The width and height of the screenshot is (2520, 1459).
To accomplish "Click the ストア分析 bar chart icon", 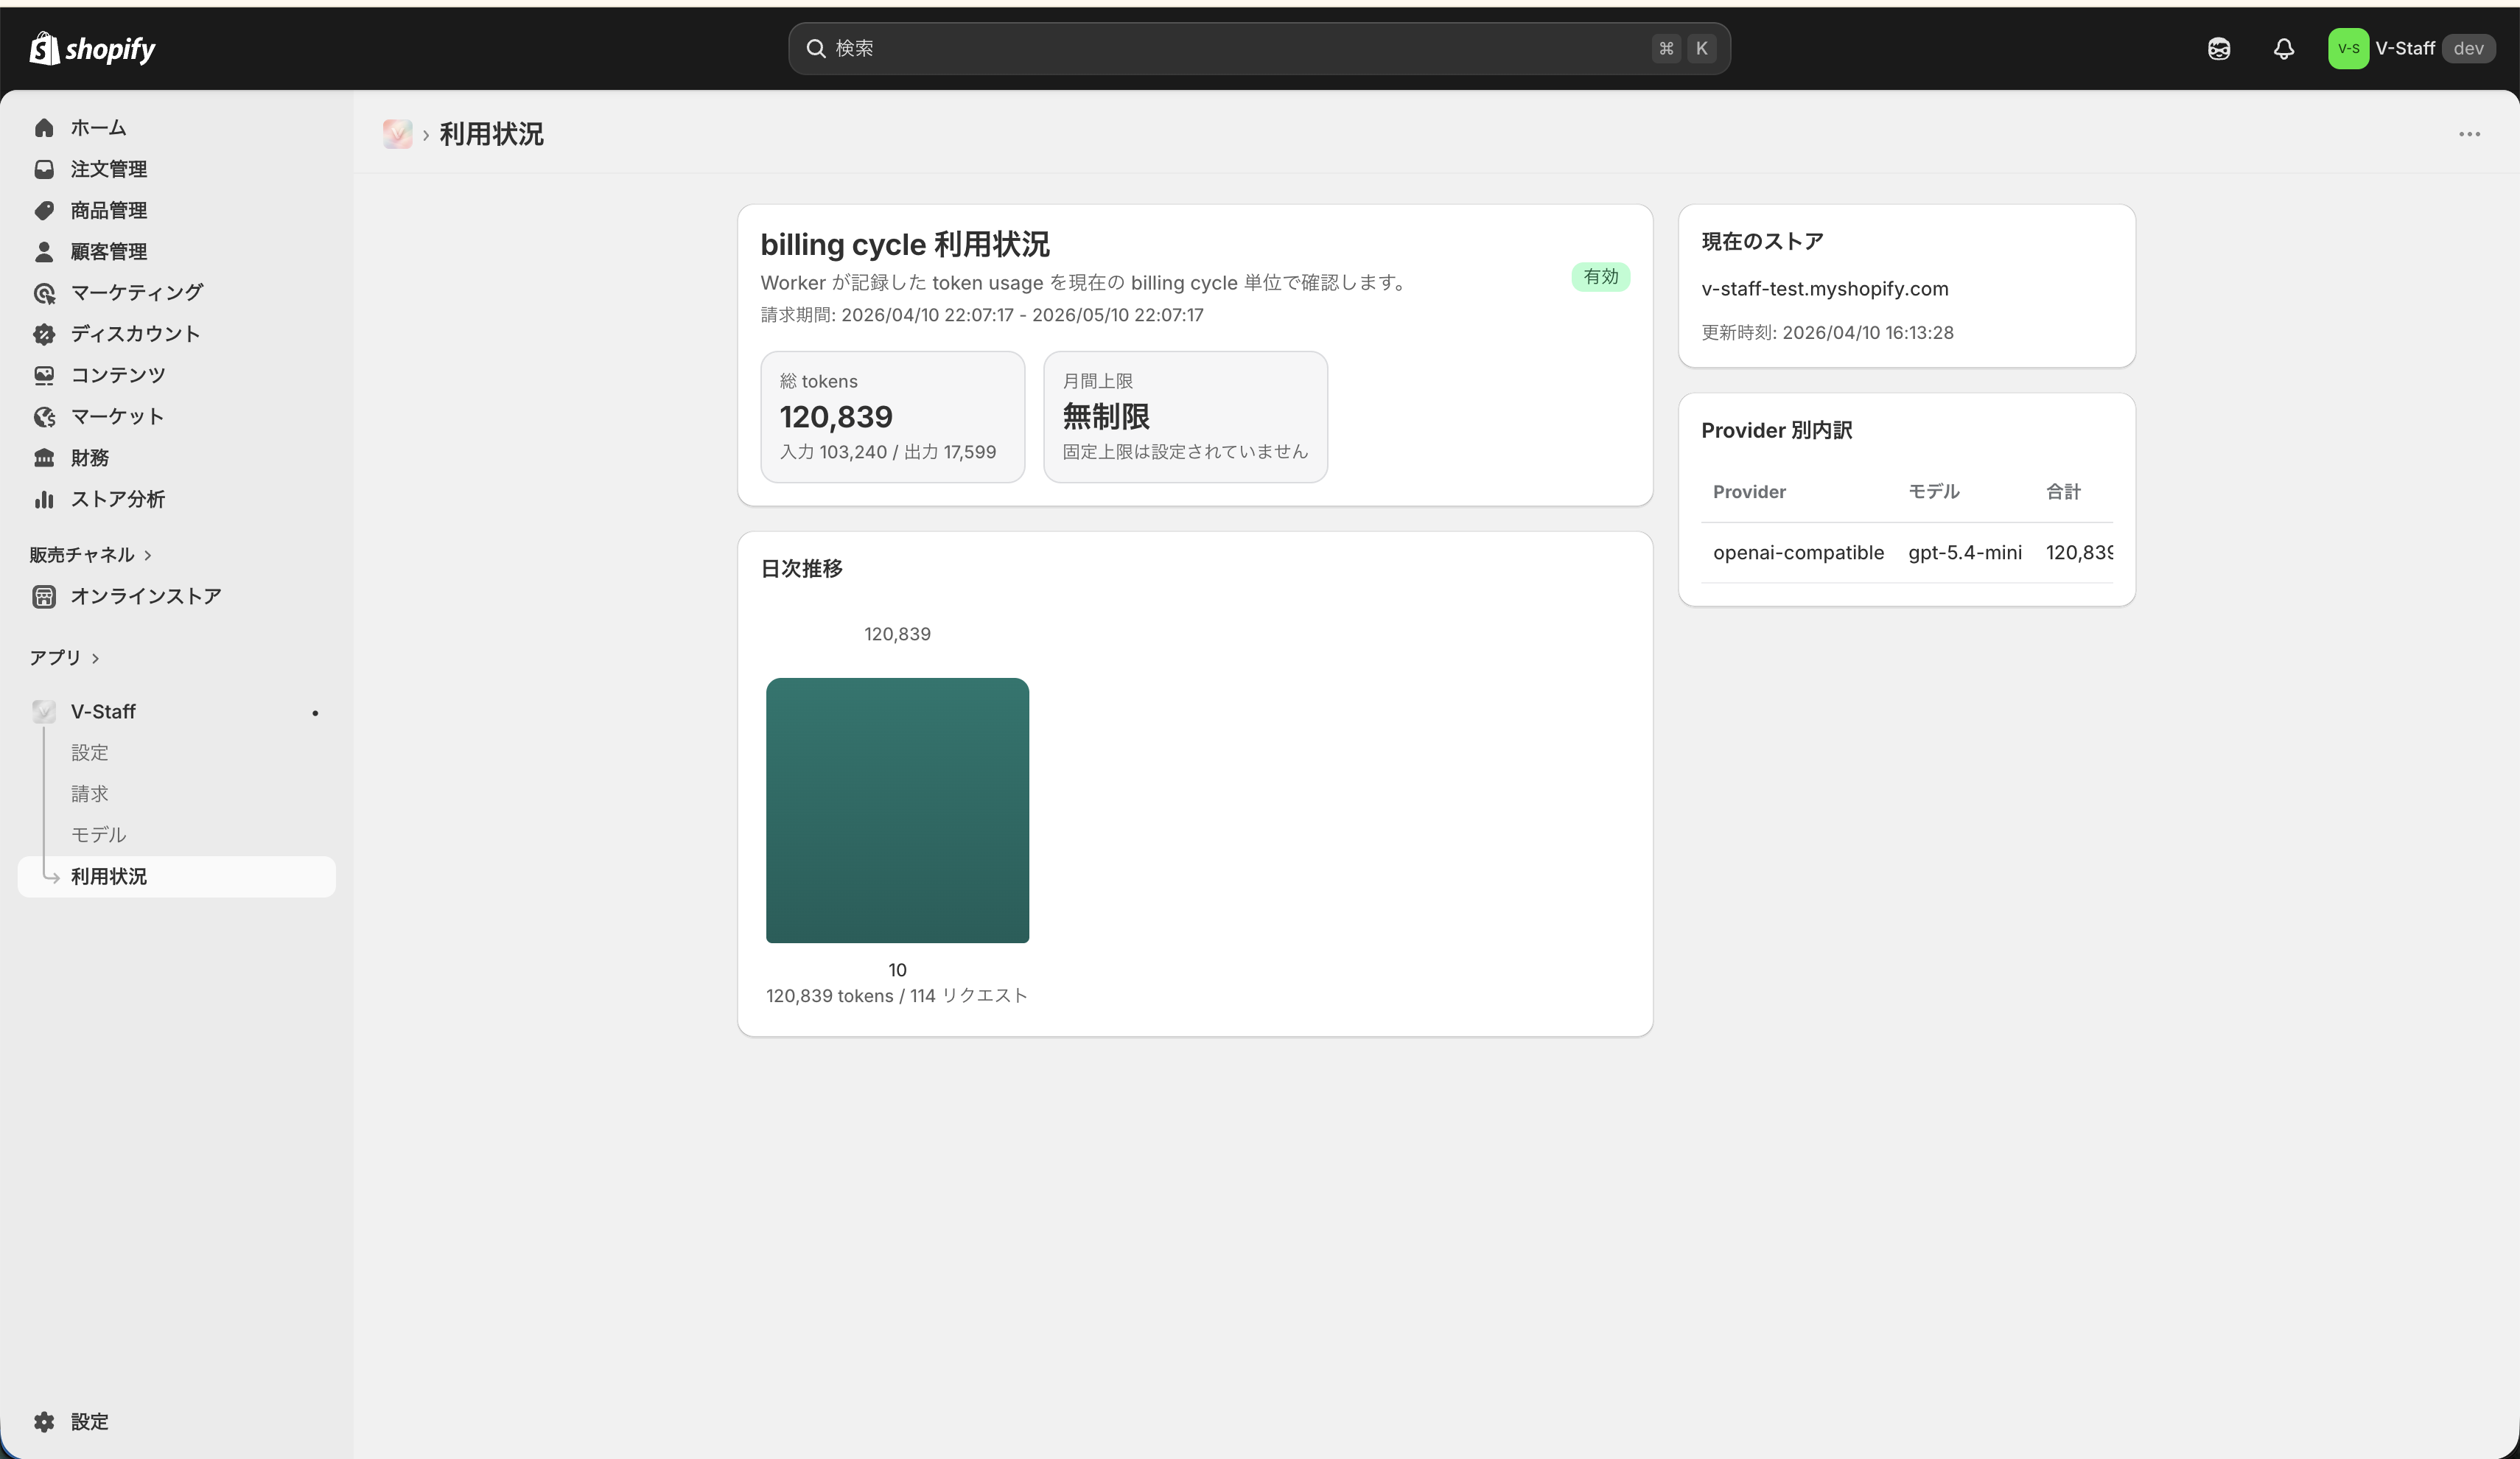I will click(x=44, y=499).
